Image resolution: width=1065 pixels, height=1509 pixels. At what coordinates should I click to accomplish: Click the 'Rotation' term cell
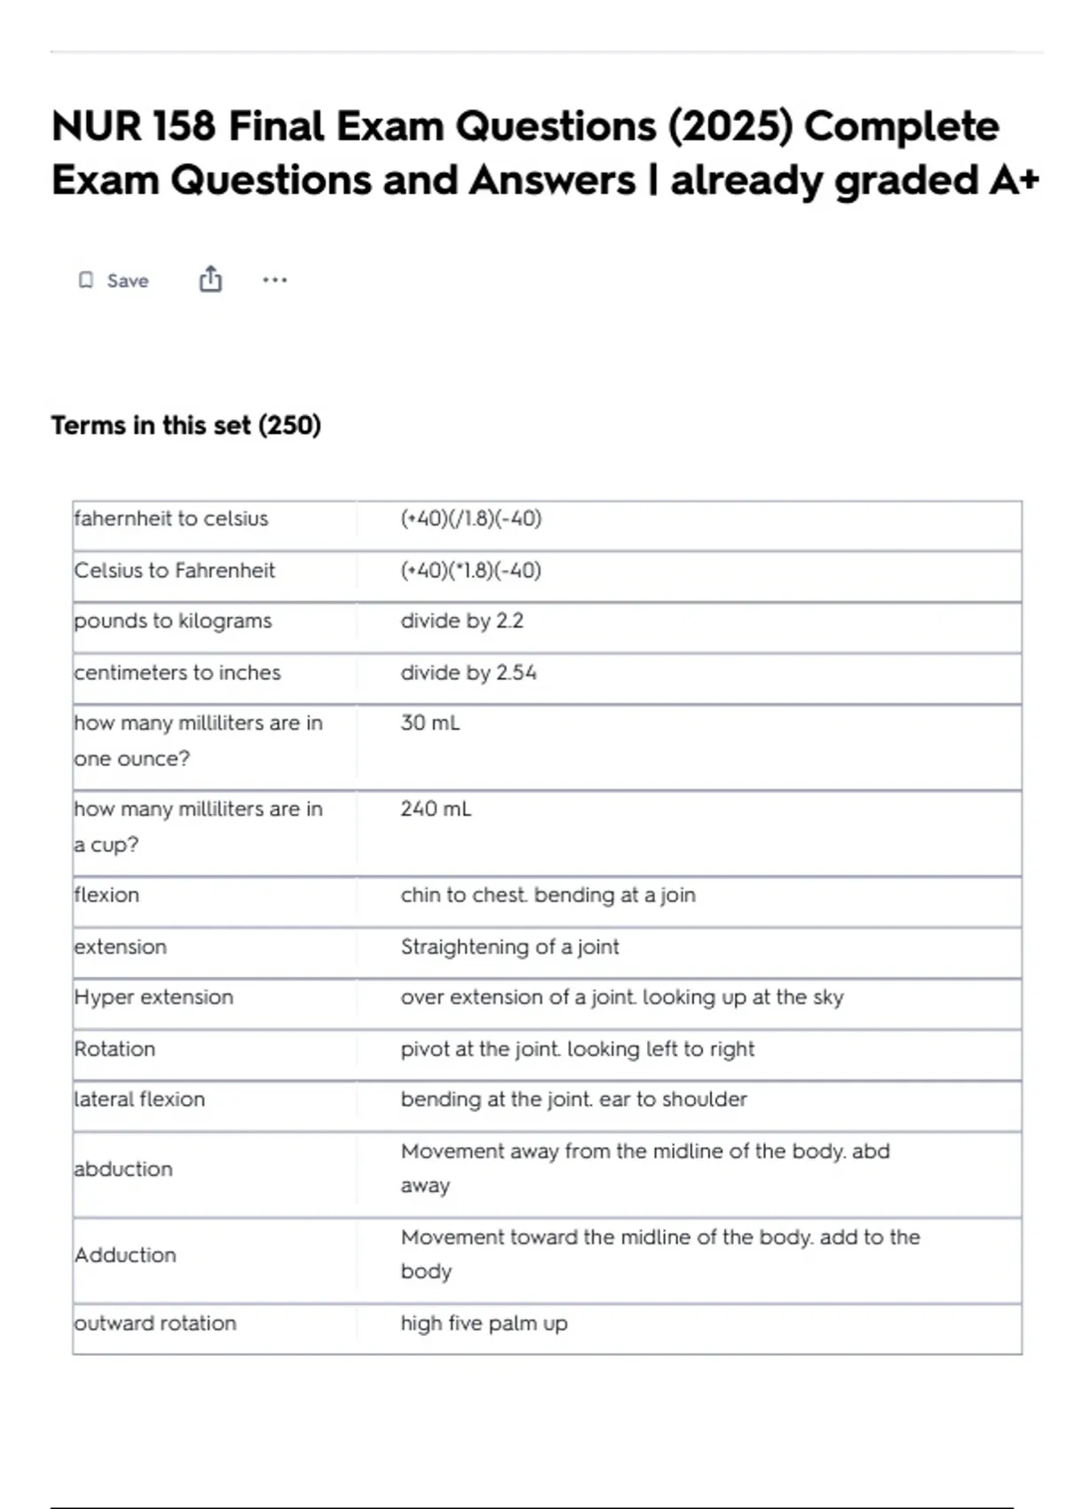[x=114, y=1048]
